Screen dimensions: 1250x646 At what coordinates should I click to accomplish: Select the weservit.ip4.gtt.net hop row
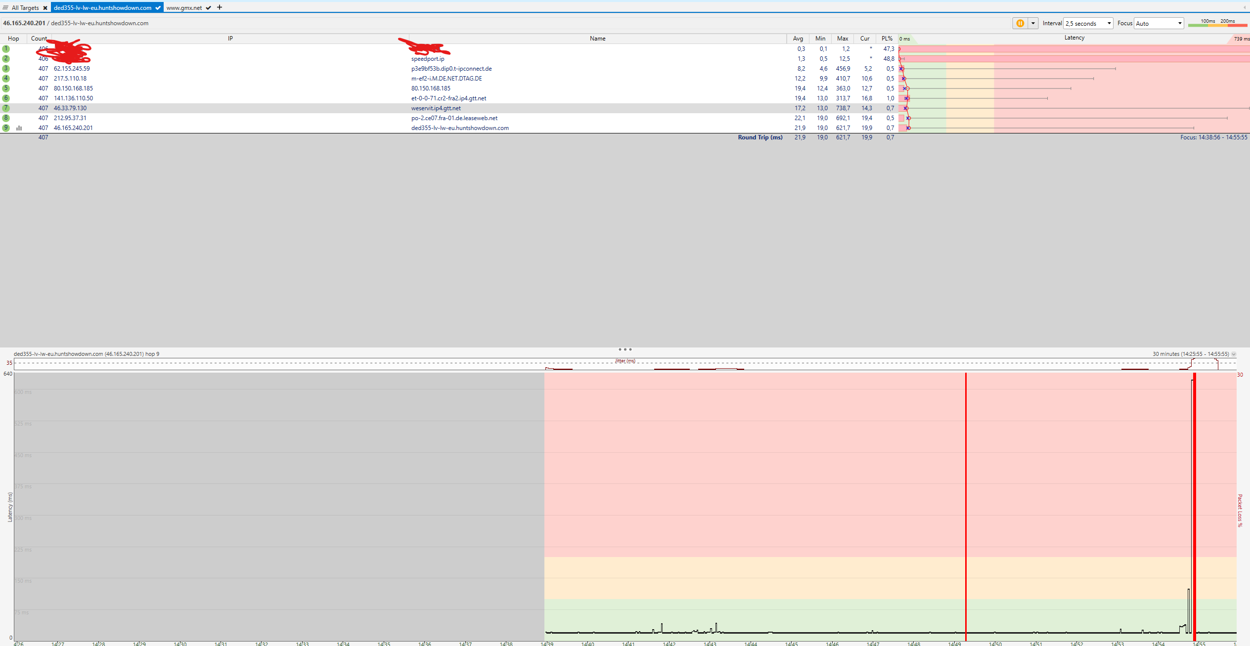tap(436, 108)
